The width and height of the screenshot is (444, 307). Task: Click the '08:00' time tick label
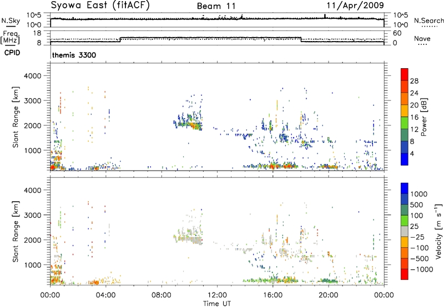(162, 295)
